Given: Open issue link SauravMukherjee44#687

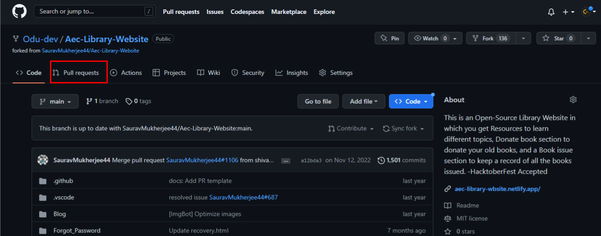Looking at the screenshot, I should pyautogui.click(x=244, y=197).
